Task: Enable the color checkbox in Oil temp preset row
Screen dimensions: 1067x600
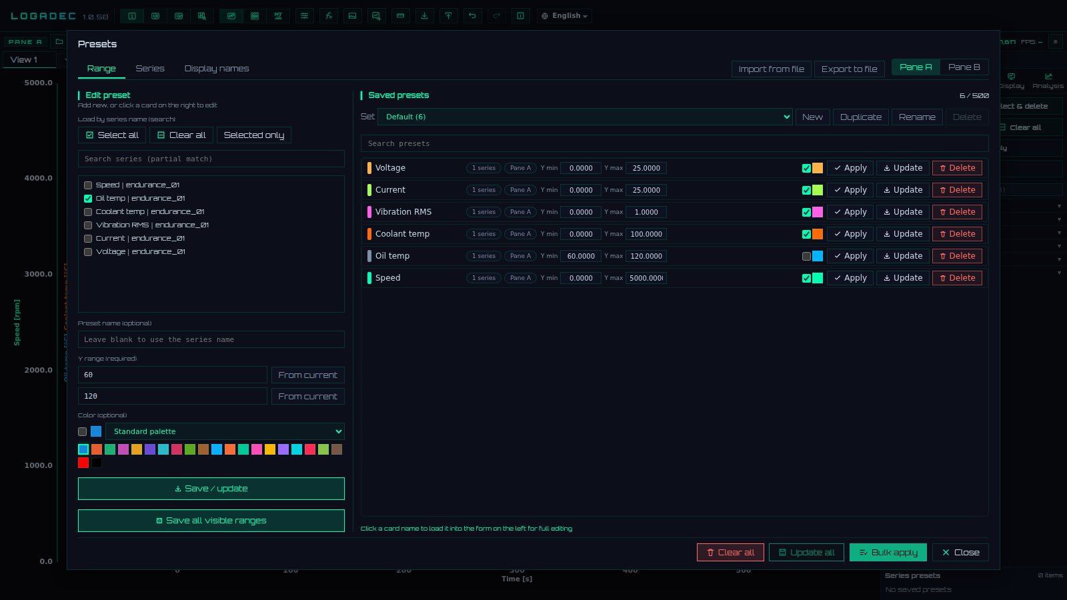Action: [806, 256]
